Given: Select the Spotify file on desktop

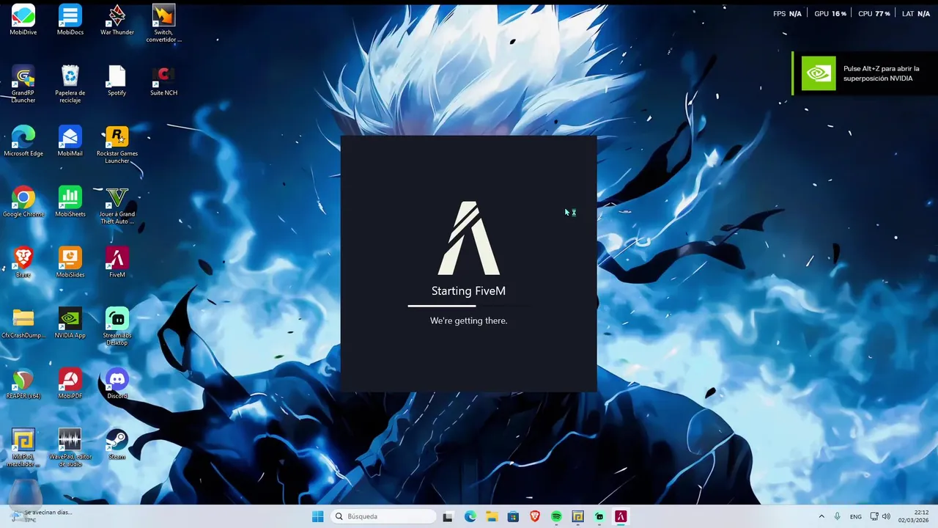Looking at the screenshot, I should click(117, 81).
